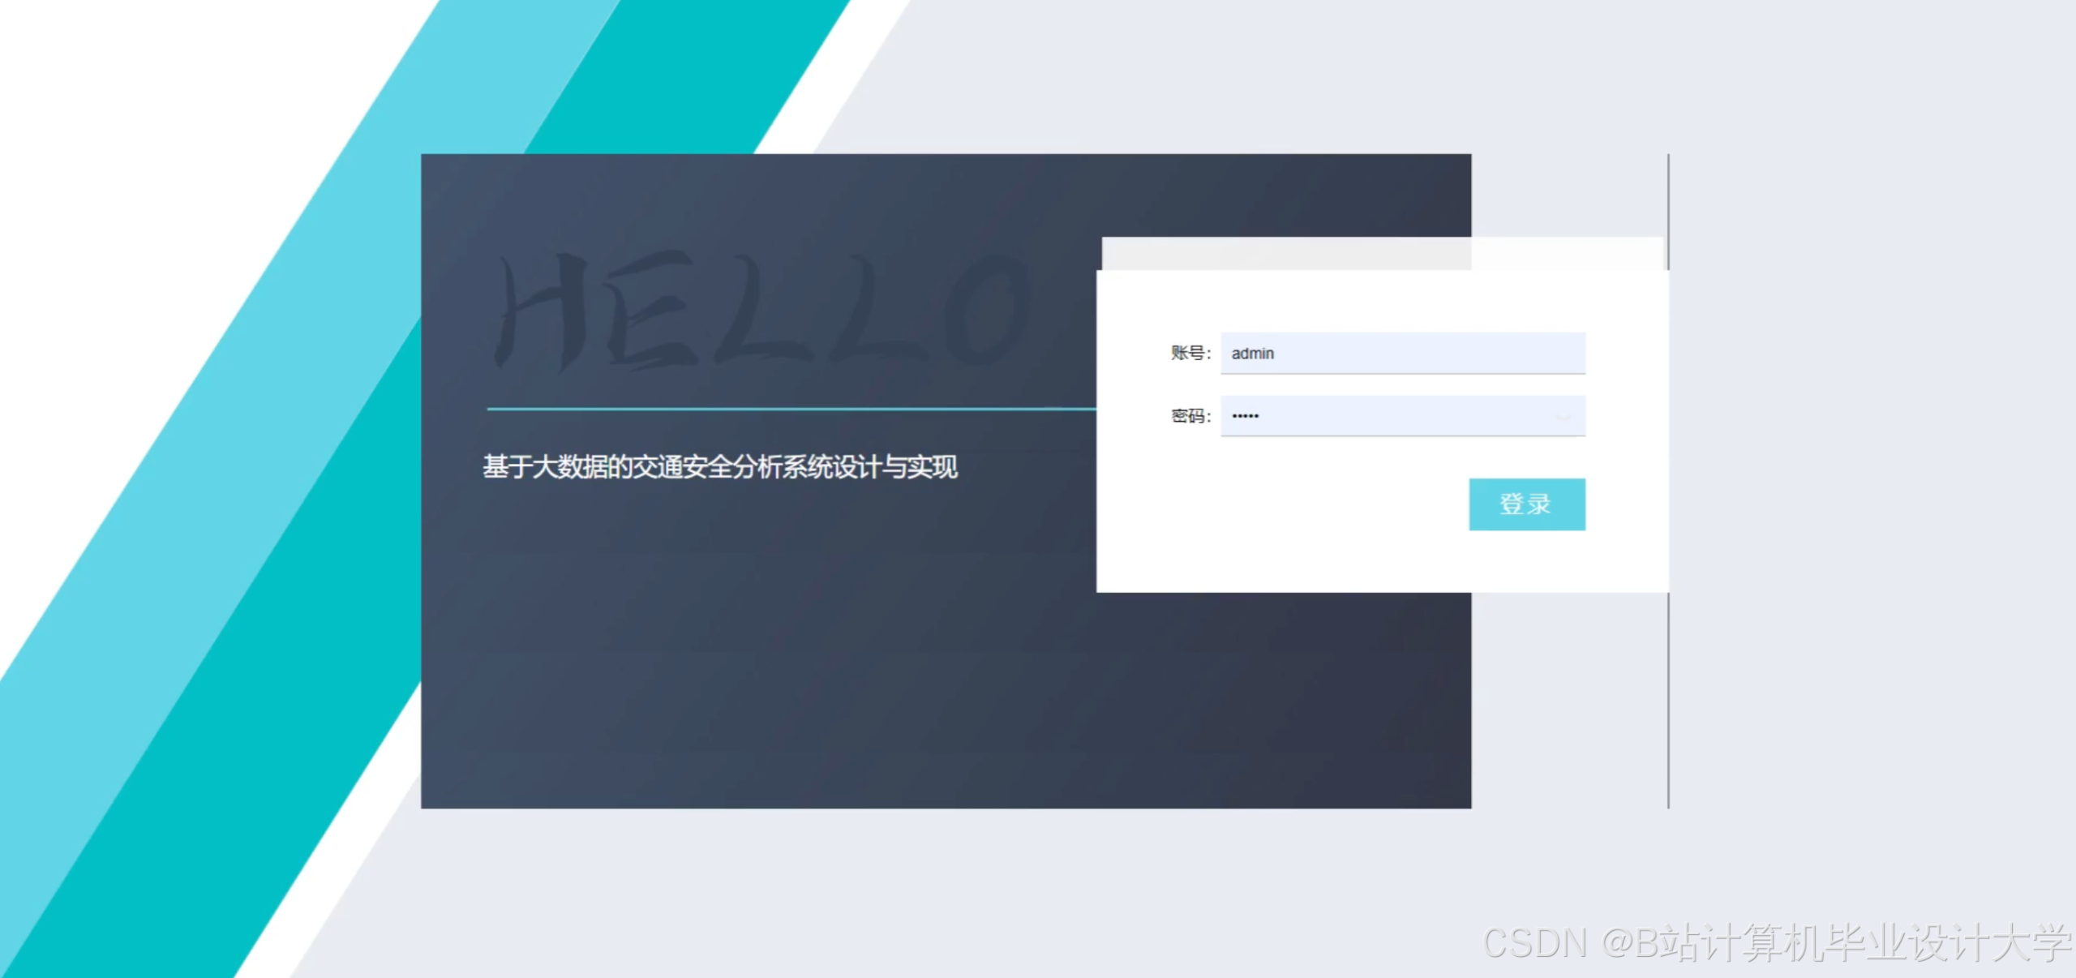The image size is (2076, 978).
Task: Click the light-blue filled 账号 input bar
Action: [x=1401, y=353]
